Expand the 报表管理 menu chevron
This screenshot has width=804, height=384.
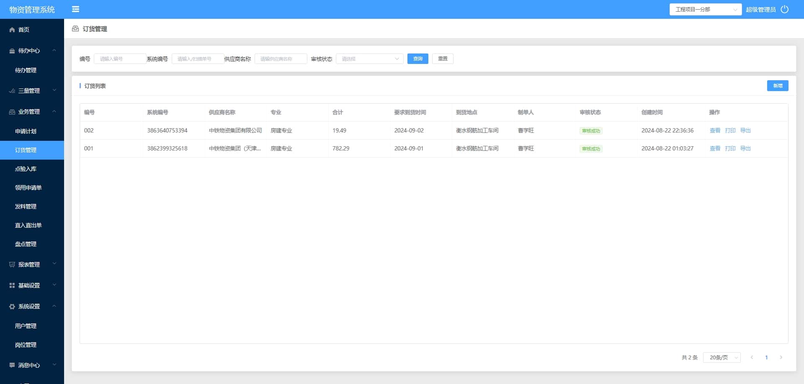[x=54, y=264]
